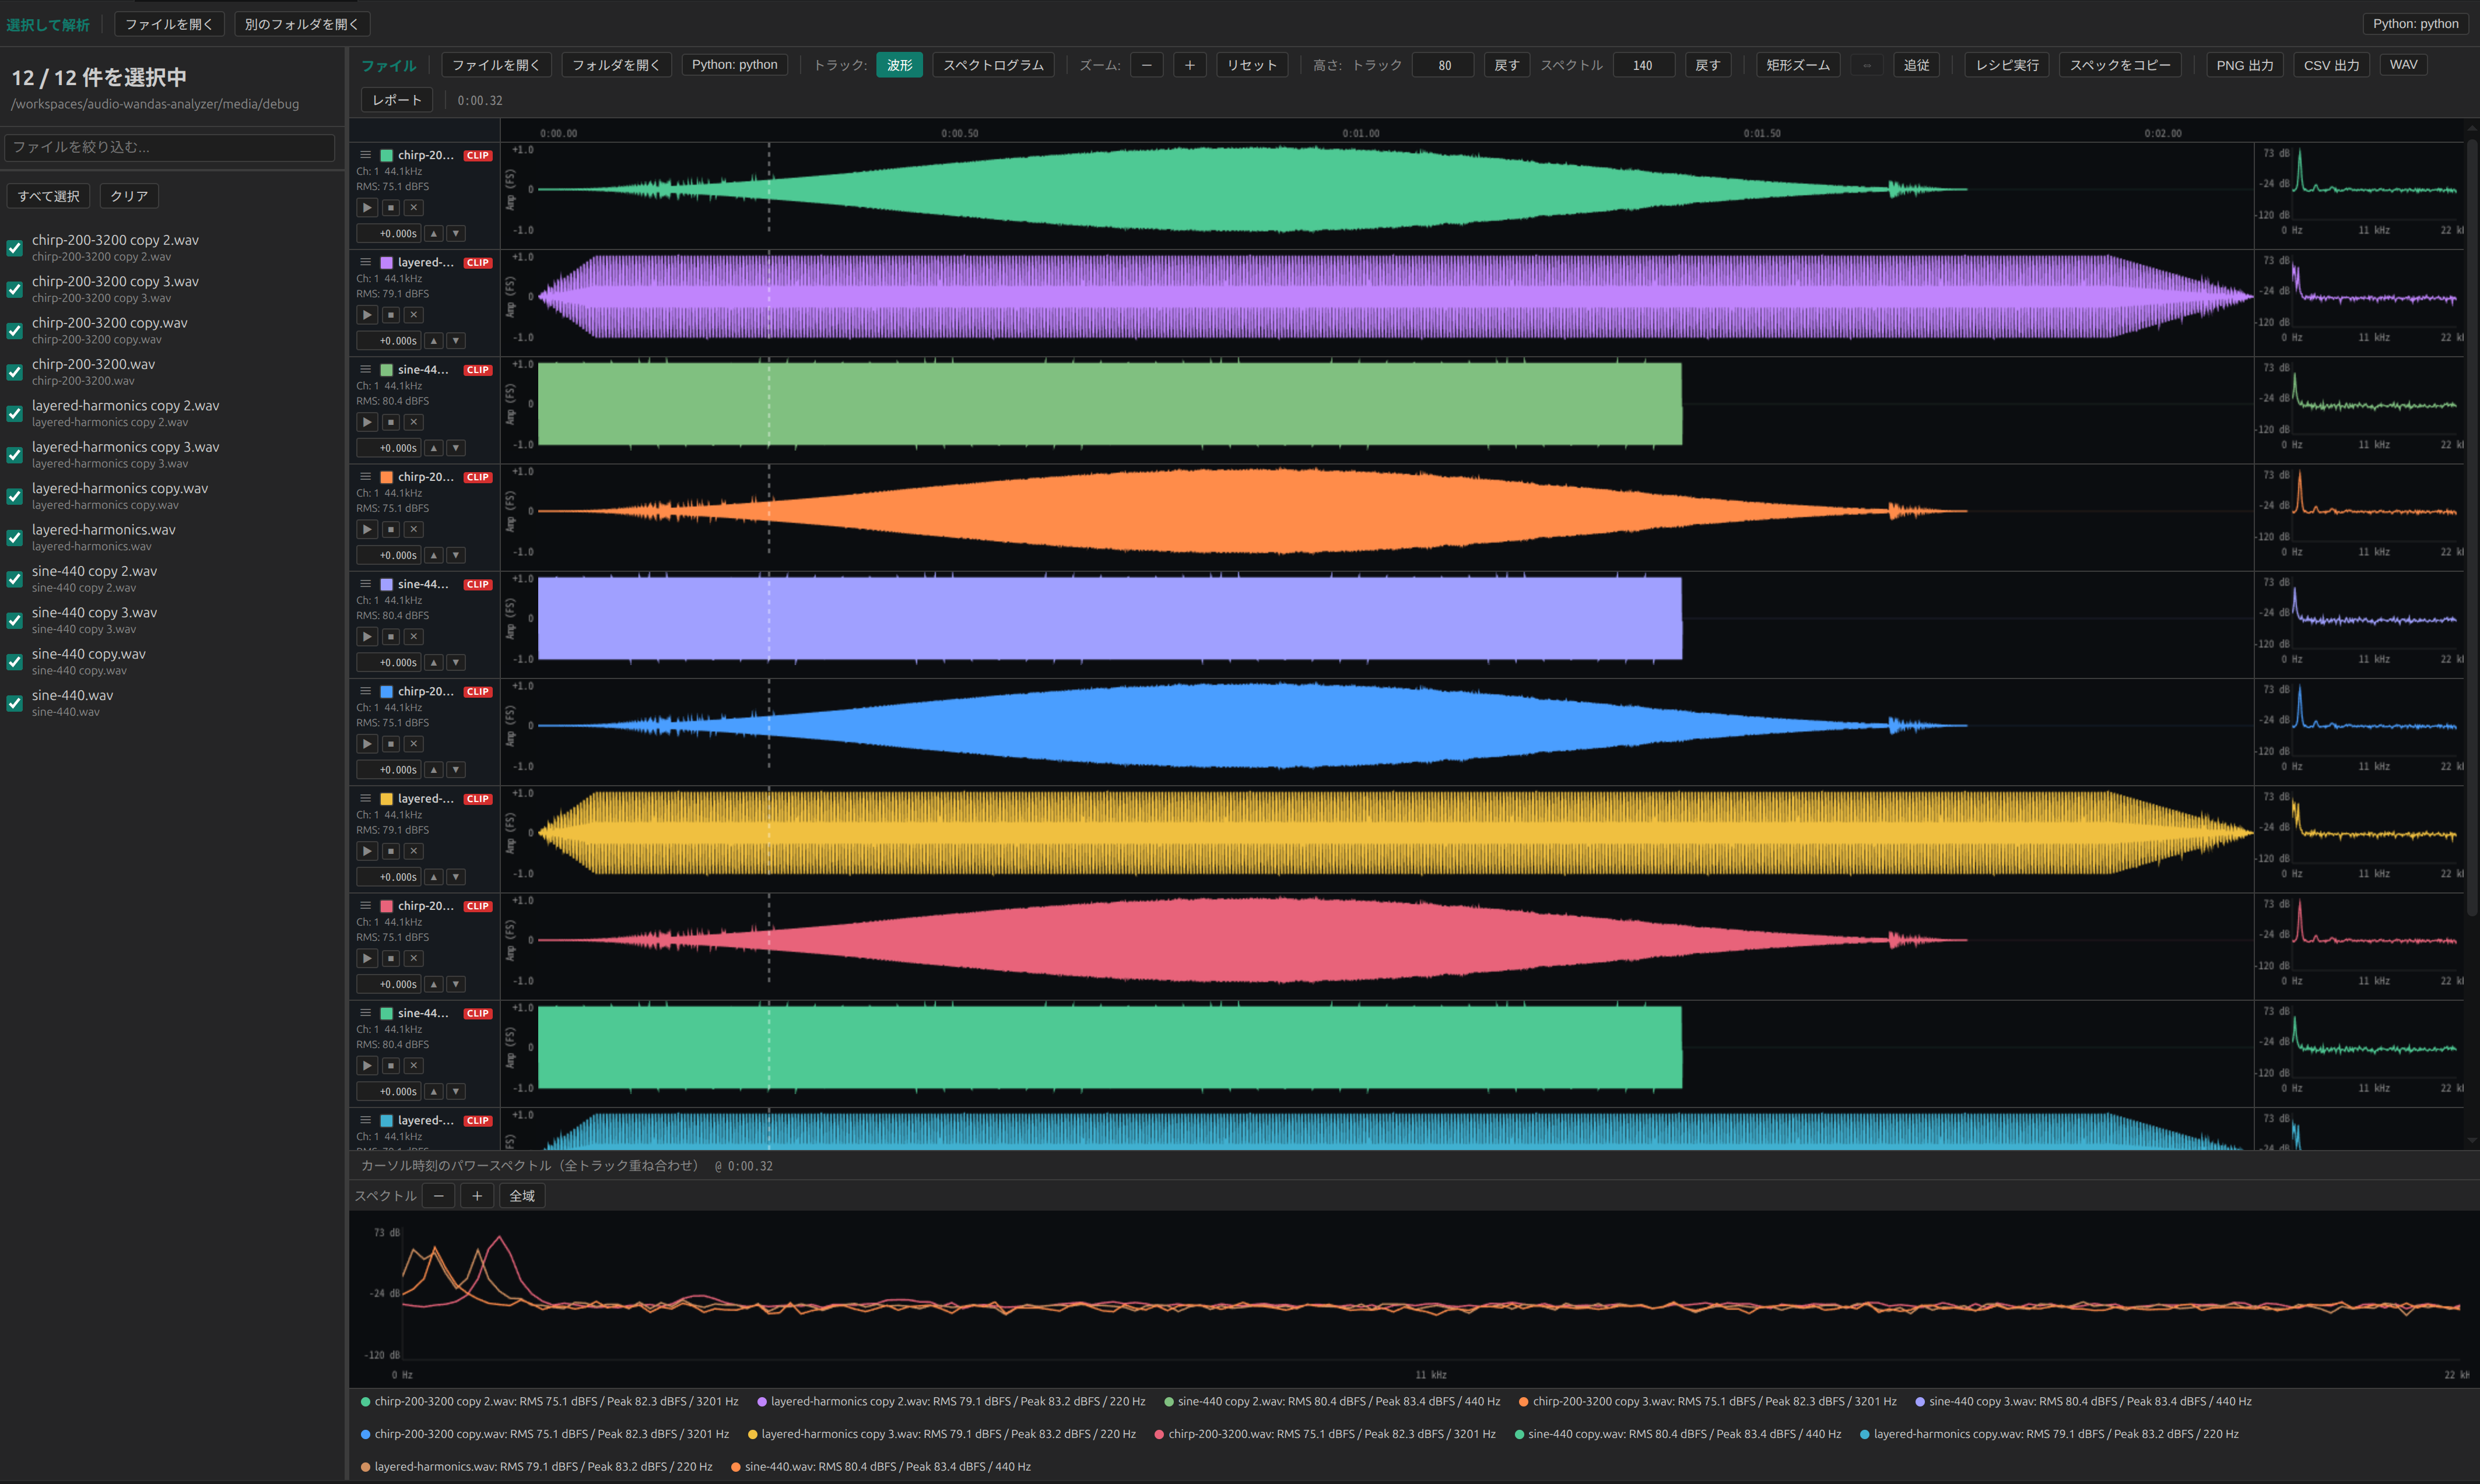Stop the green chirp track playback

coord(391,208)
